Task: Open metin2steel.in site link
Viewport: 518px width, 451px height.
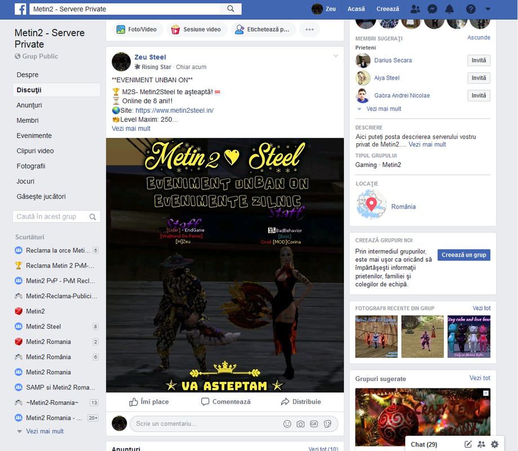Action: pos(174,110)
